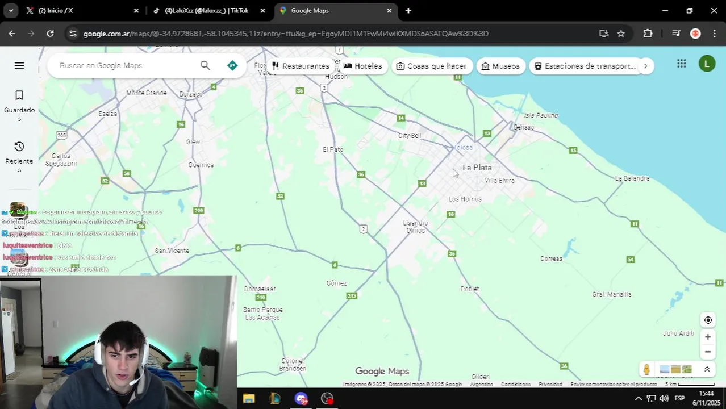Open a new Chrome tab
Image resolution: width=726 pixels, height=409 pixels.
(x=408, y=10)
